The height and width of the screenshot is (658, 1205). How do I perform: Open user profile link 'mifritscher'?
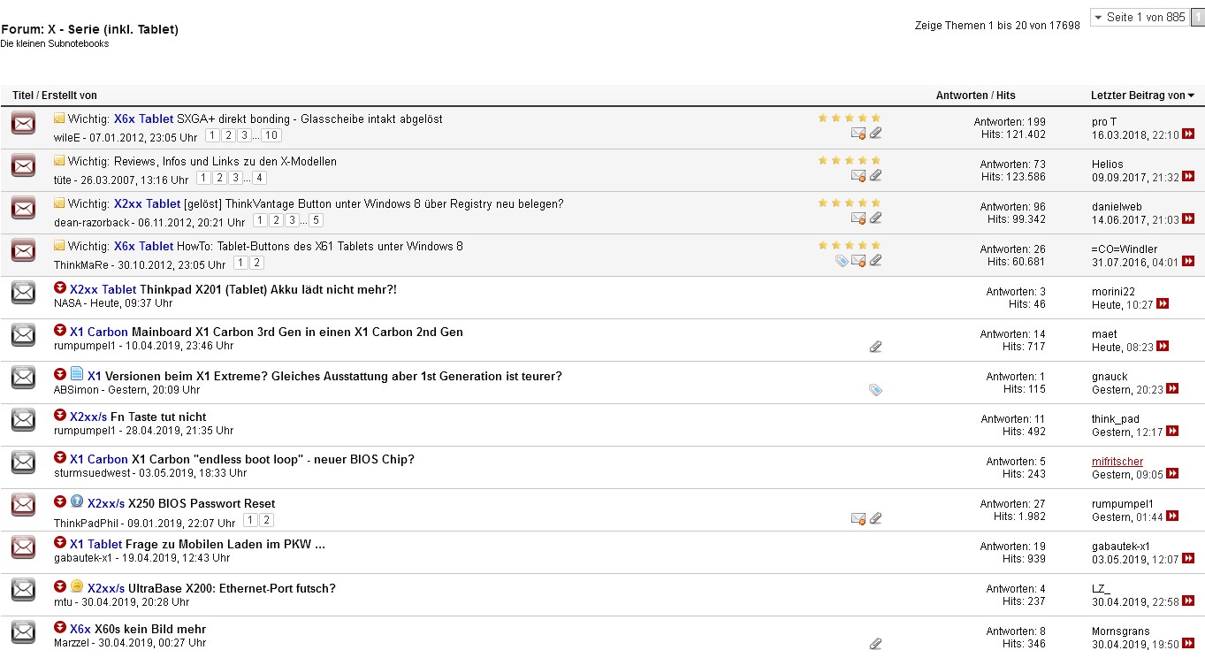point(1117,462)
